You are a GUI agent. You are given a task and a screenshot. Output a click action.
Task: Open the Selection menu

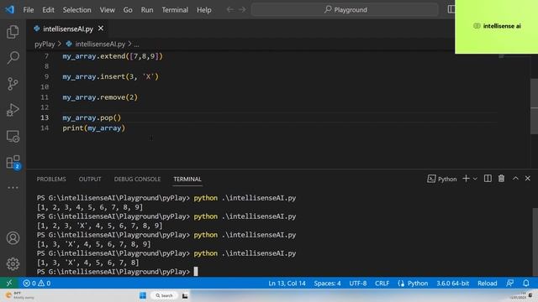(x=76, y=9)
